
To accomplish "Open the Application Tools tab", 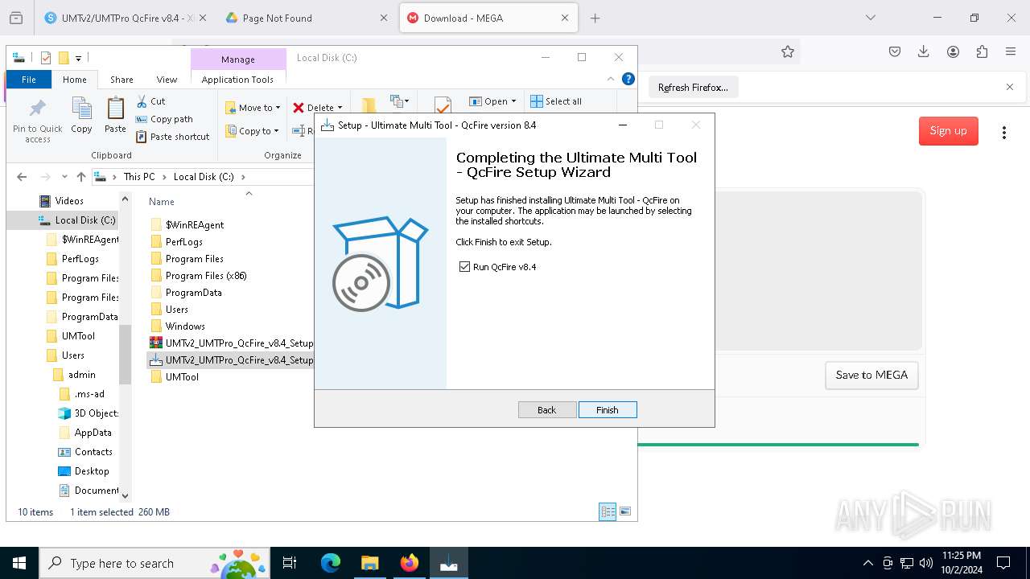I will 237,80.
